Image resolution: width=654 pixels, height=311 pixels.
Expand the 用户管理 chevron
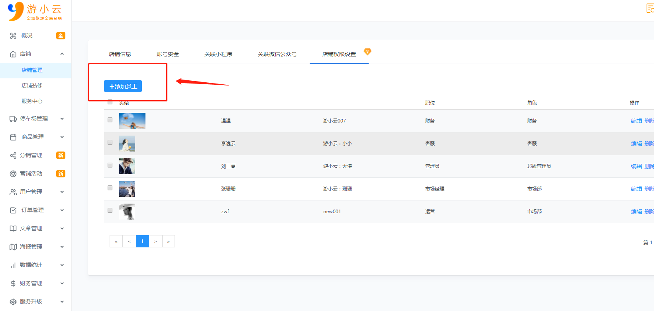coord(62,192)
